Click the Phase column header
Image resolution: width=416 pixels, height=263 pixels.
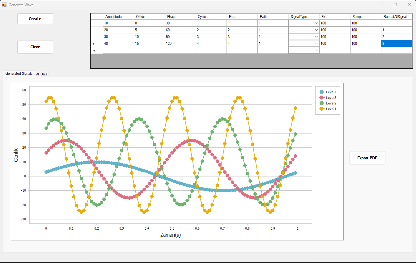point(180,17)
